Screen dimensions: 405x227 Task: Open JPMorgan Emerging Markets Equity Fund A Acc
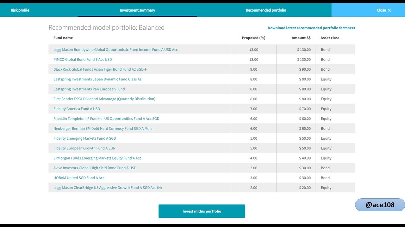click(97, 158)
